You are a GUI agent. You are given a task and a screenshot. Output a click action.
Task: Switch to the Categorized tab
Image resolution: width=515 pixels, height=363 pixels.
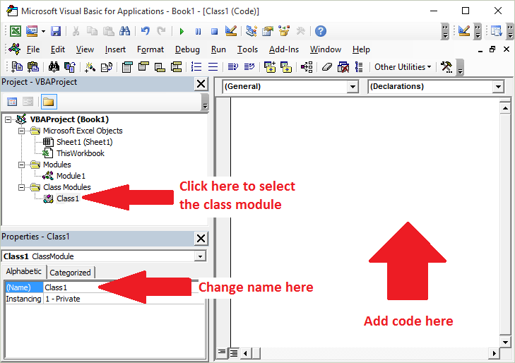pos(70,273)
